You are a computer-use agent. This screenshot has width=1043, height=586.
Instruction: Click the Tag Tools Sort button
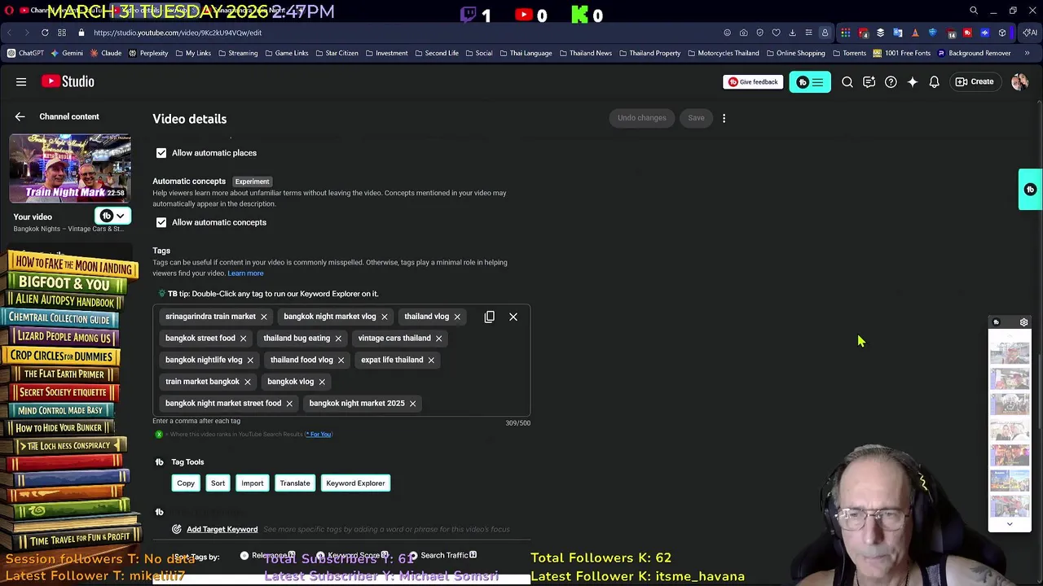coord(218,483)
